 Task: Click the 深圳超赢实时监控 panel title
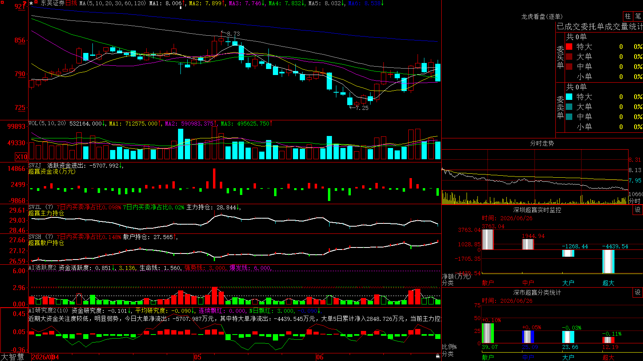click(x=537, y=210)
